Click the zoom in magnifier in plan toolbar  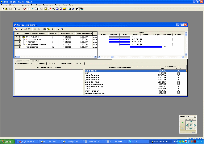point(58,29)
